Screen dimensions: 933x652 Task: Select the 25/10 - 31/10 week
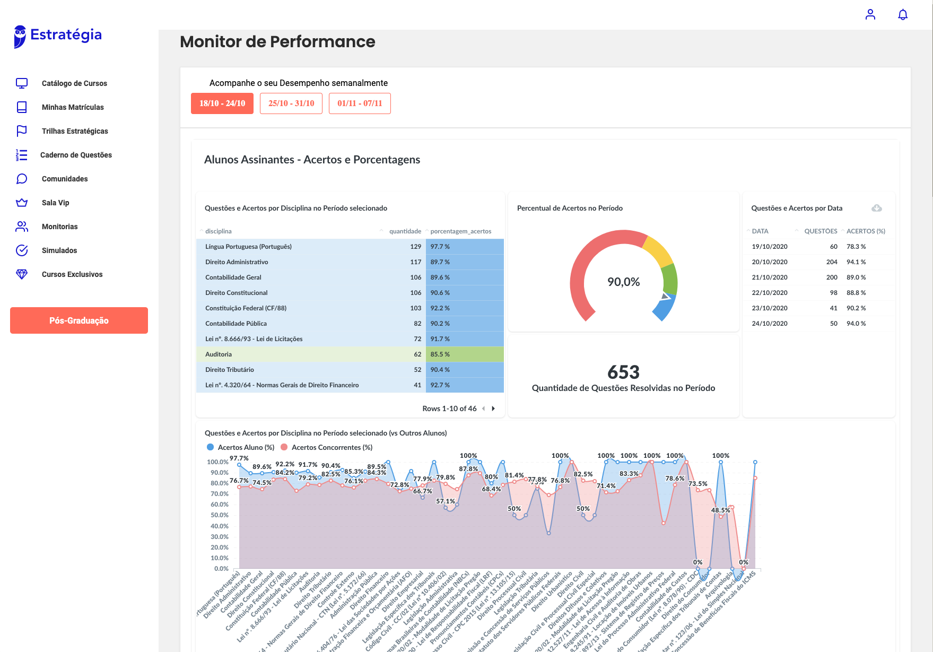click(x=291, y=103)
